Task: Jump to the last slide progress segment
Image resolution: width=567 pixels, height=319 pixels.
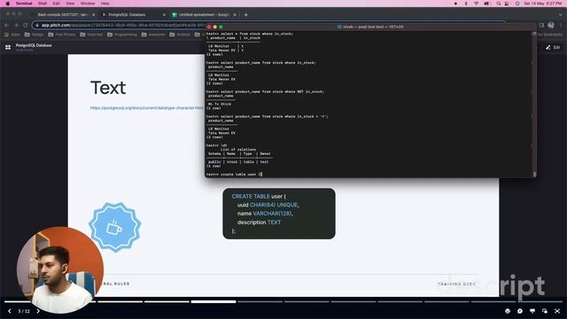Action: pos(540,301)
